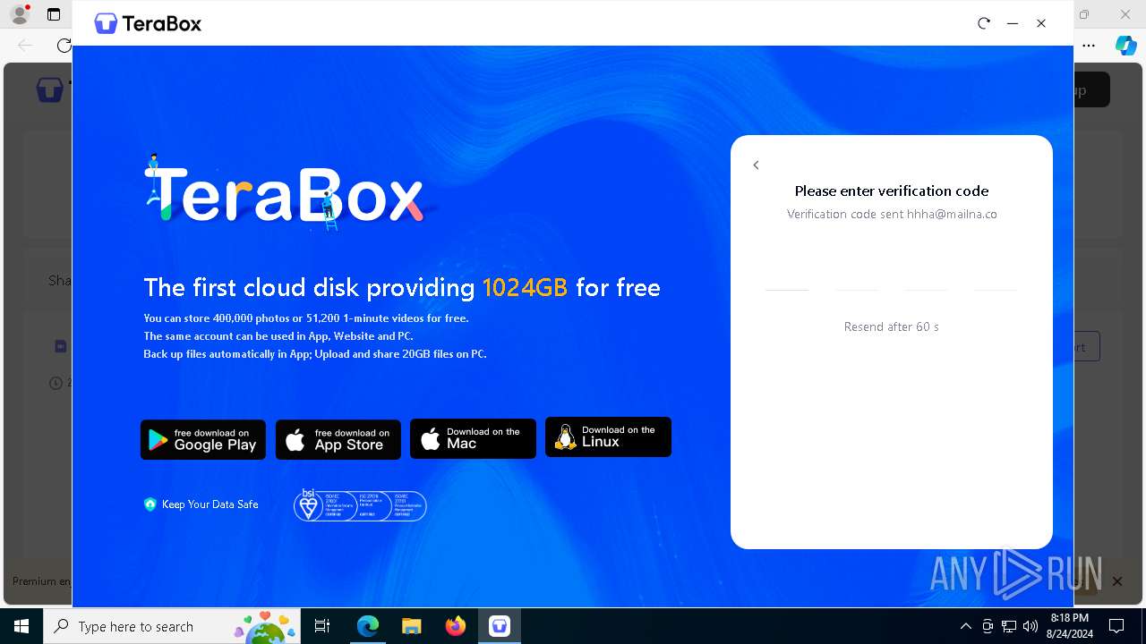Open the notification center icon
This screenshot has height=644, width=1146.
[x=1116, y=626]
